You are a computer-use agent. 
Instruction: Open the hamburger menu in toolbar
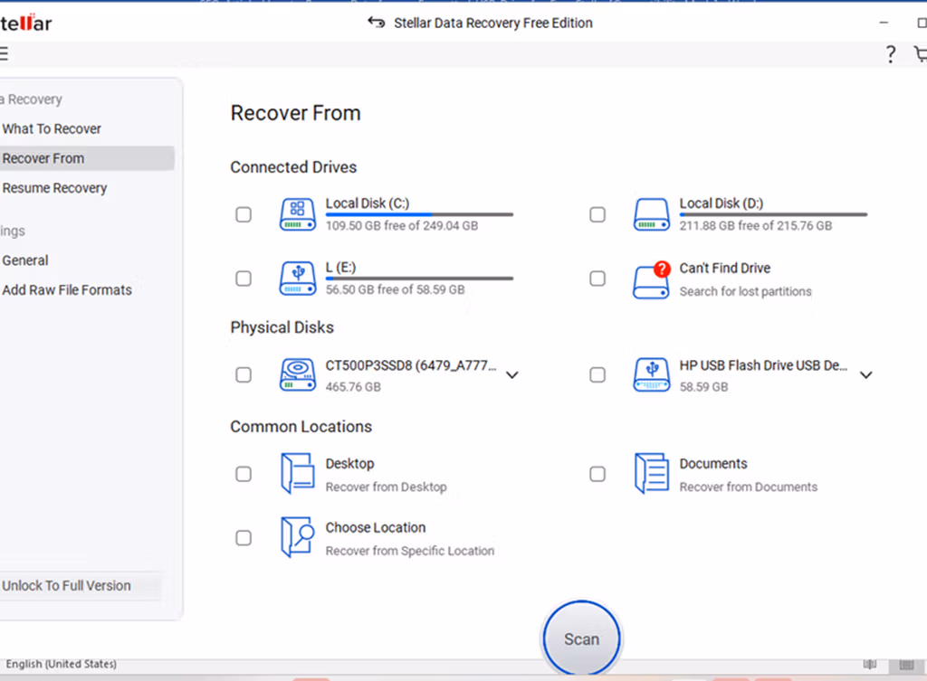[3, 54]
